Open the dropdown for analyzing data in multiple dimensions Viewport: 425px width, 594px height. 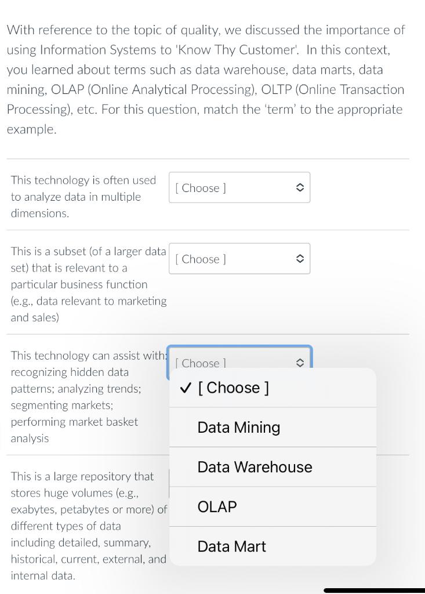point(239,187)
